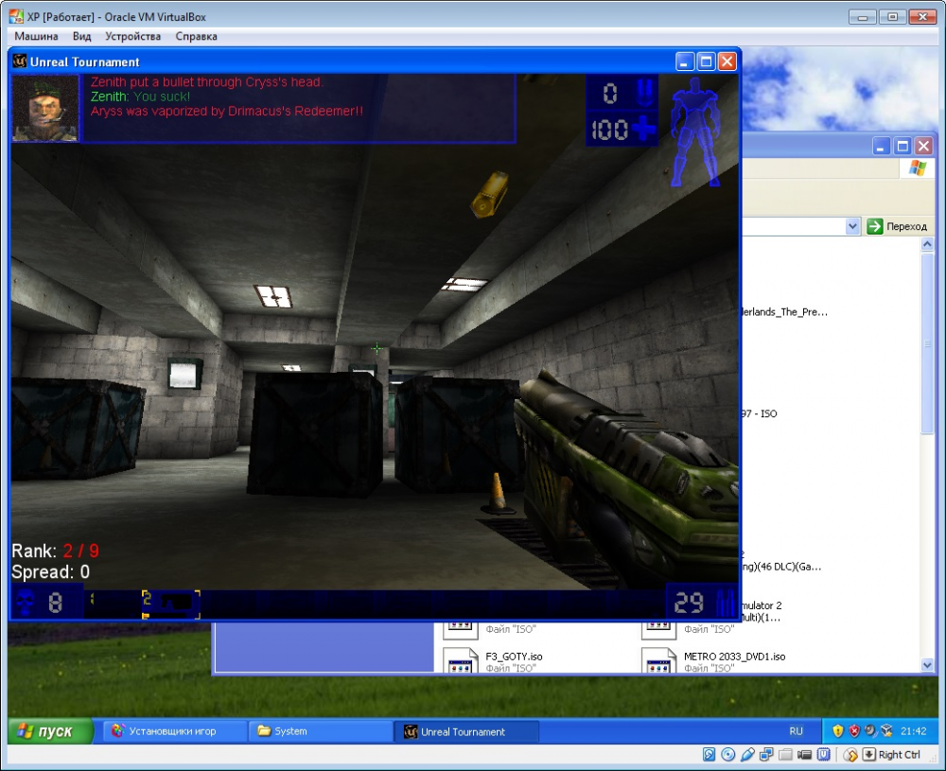Open the network adapter indicator in VirtualBox status bar
Image resolution: width=946 pixels, height=771 pixels.
tap(766, 754)
